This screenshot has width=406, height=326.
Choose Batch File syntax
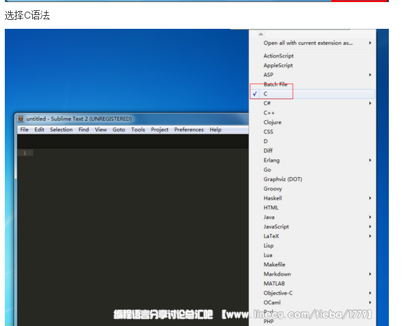point(276,84)
